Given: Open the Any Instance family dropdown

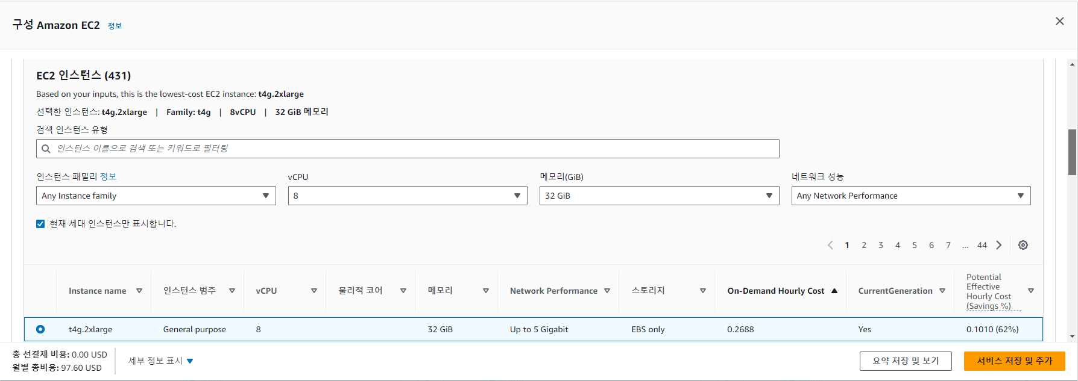Looking at the screenshot, I should pyautogui.click(x=156, y=196).
